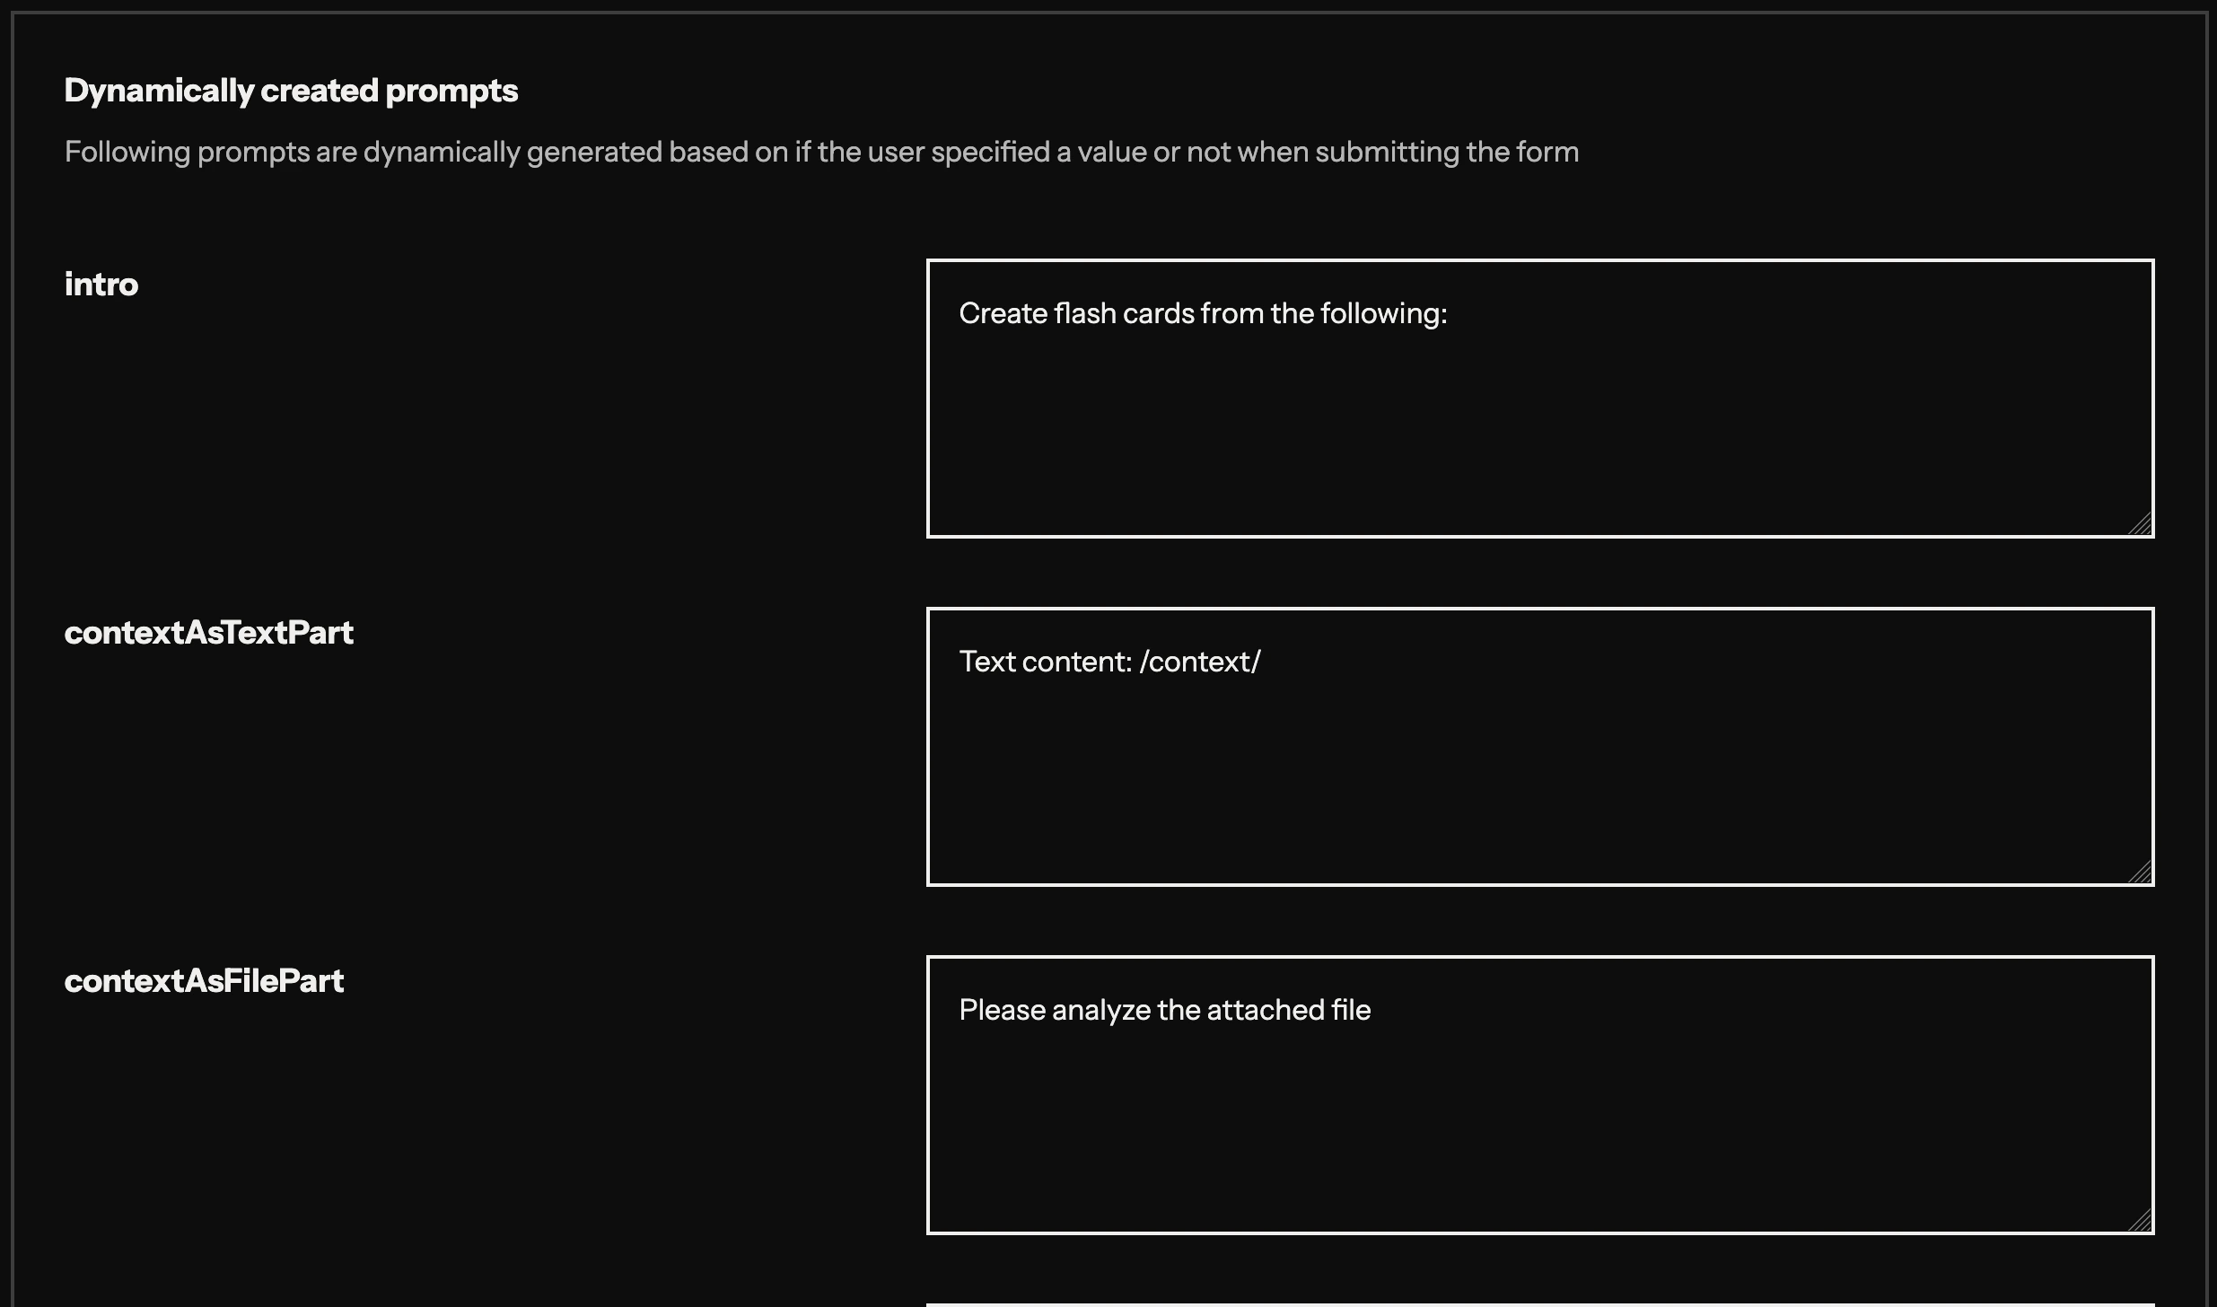This screenshot has width=2217, height=1307.
Task: Place cursor right after "attached file" text
Action: pyautogui.click(x=1372, y=1010)
